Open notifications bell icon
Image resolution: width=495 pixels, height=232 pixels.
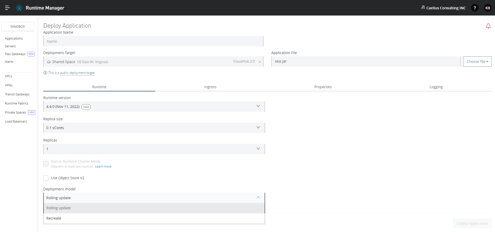pos(488,26)
